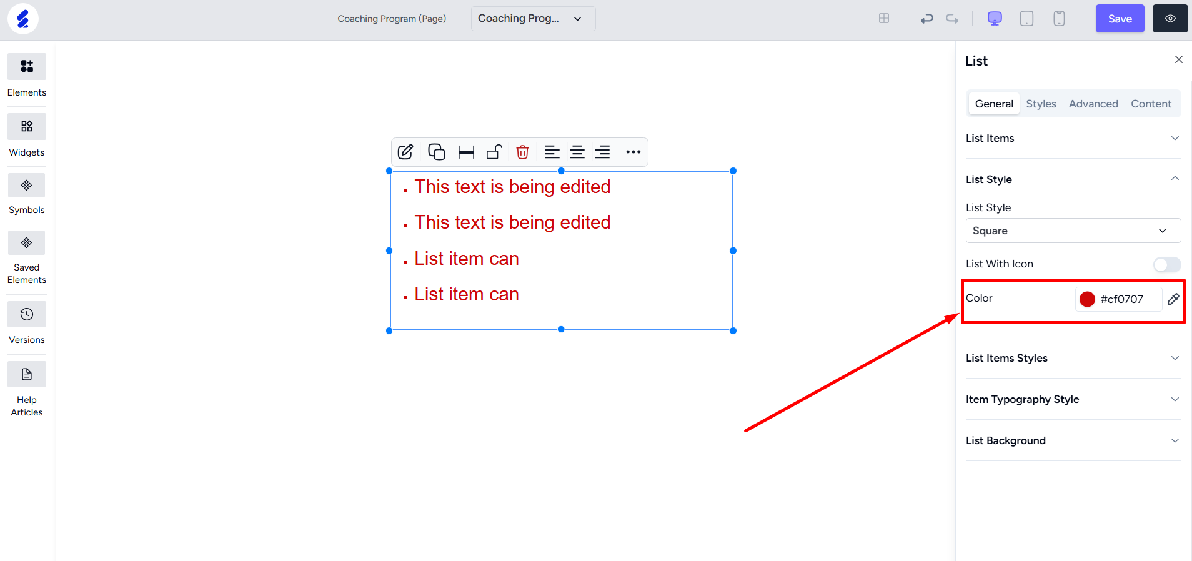This screenshot has width=1192, height=561.
Task: Select the General tab
Action: click(x=994, y=104)
